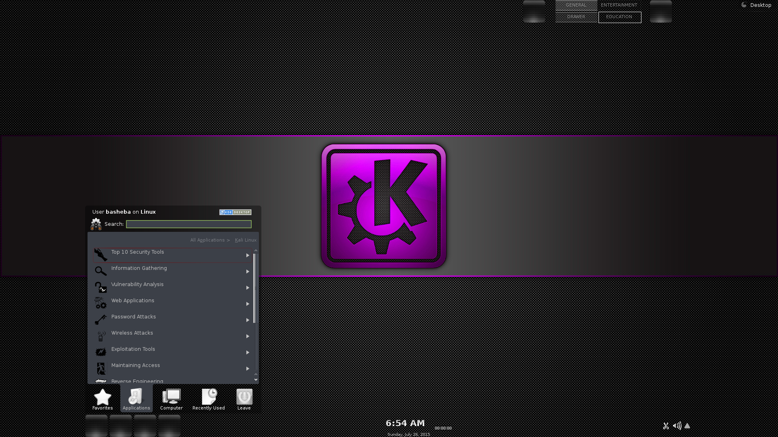778x437 pixels.
Task: Expand Web Applications submenu arrow
Action: coord(248,304)
